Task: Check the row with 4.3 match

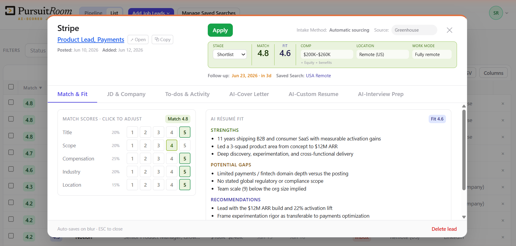Action: click(11, 186)
